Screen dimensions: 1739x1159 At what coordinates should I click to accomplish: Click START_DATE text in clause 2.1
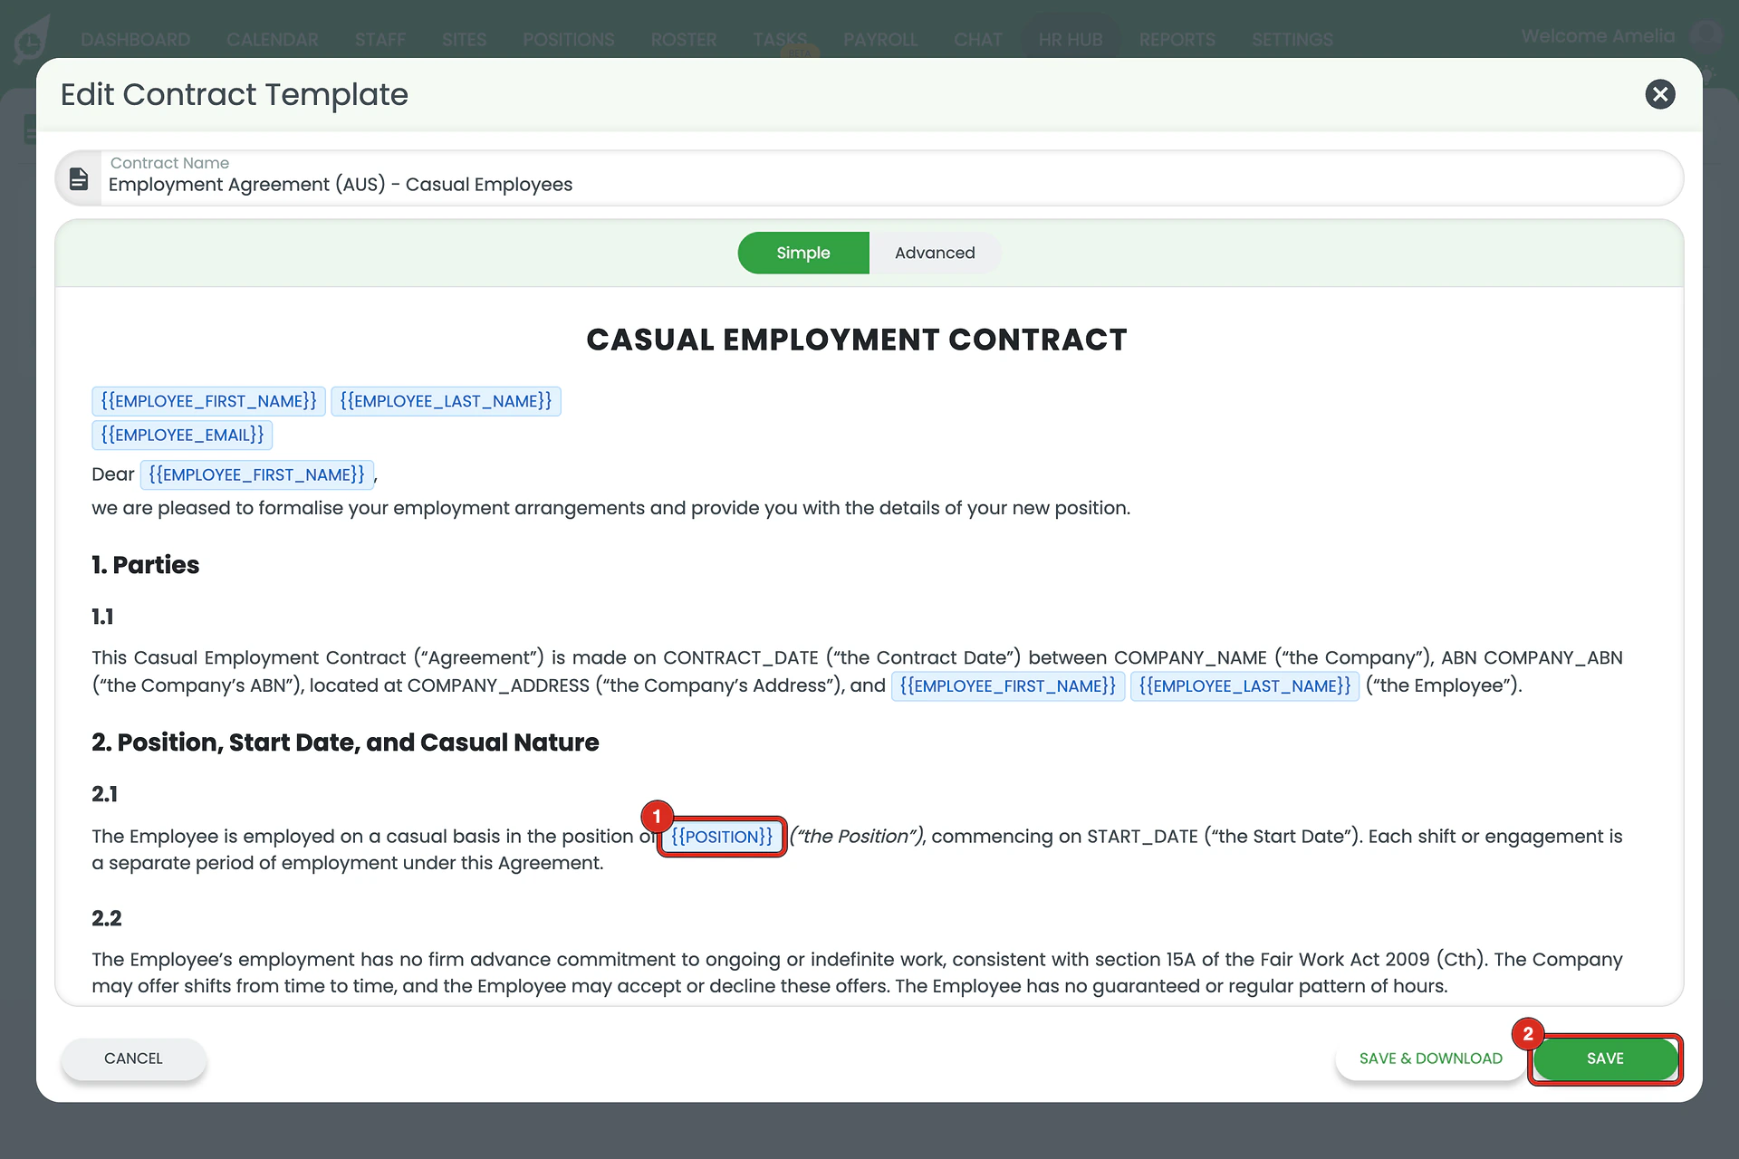coord(1142,837)
